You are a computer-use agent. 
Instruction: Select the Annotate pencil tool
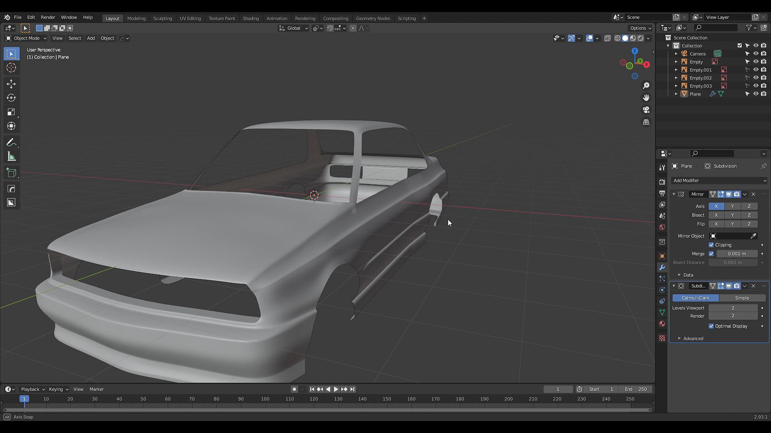(x=11, y=143)
